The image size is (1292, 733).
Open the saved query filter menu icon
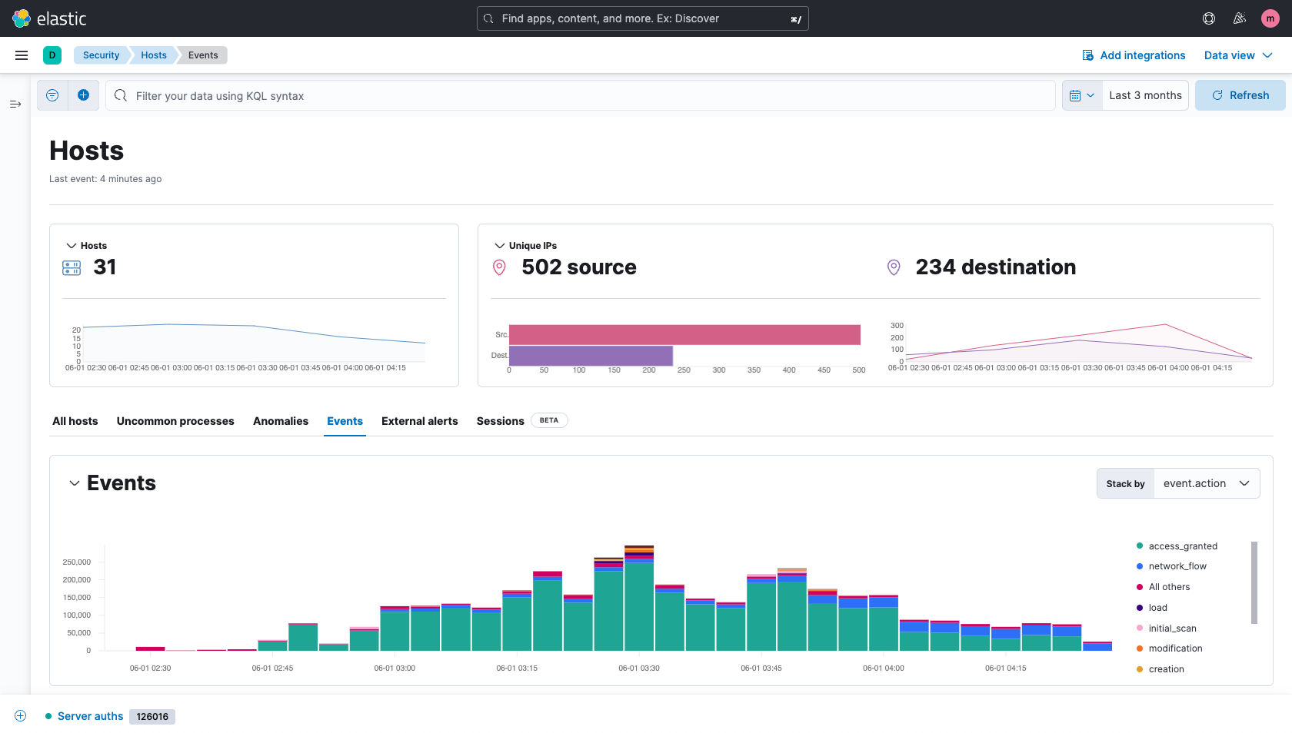(x=52, y=95)
